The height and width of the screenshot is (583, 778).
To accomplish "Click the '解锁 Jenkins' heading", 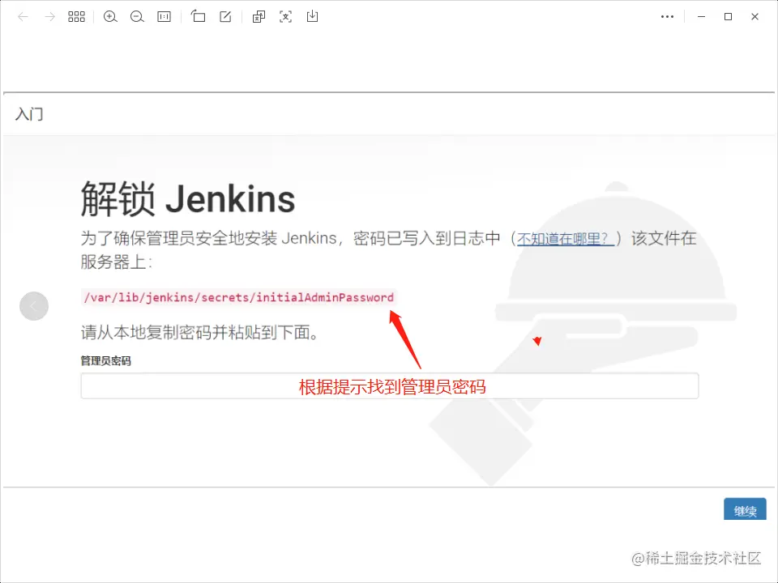I will (x=188, y=199).
